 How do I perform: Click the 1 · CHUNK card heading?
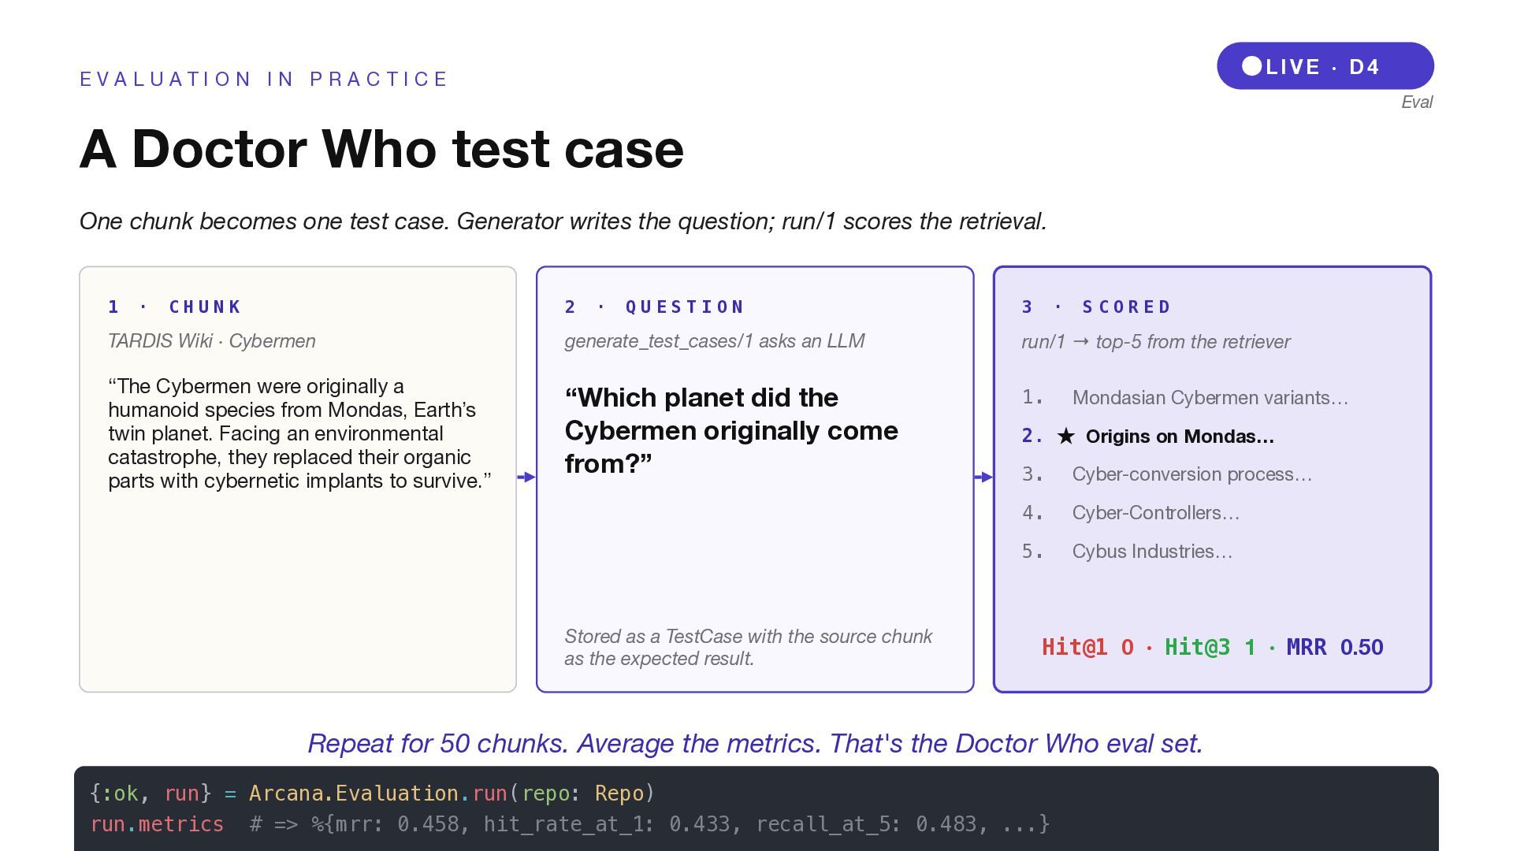tap(174, 307)
